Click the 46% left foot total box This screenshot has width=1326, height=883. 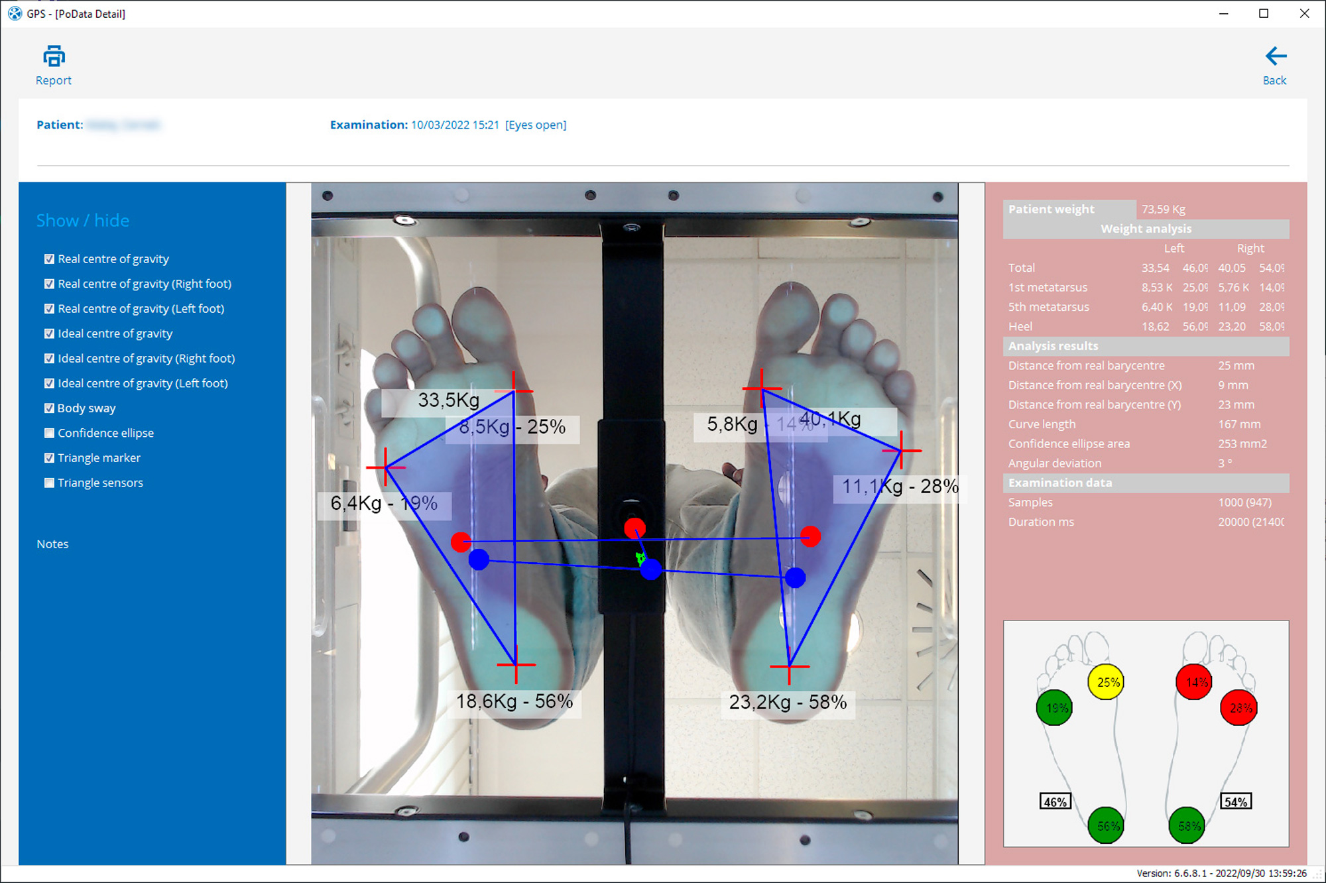pyautogui.click(x=1055, y=802)
